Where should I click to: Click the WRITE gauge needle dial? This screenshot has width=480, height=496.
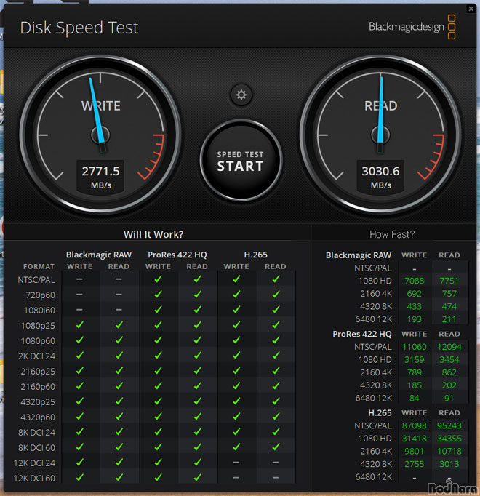pos(100,135)
